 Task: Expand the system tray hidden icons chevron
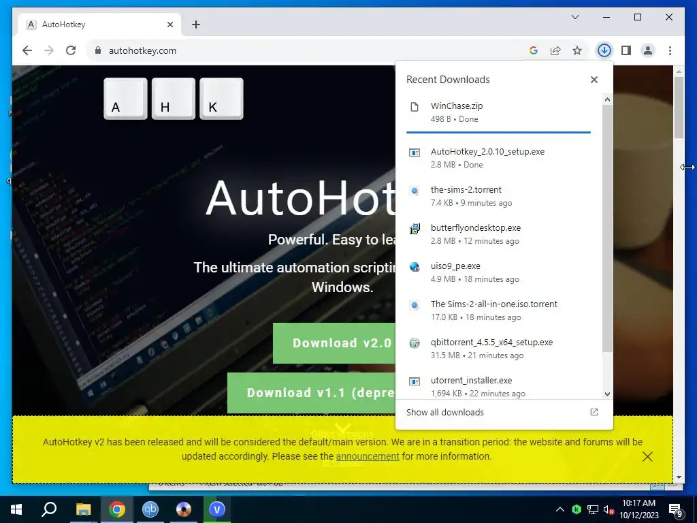tap(560, 509)
